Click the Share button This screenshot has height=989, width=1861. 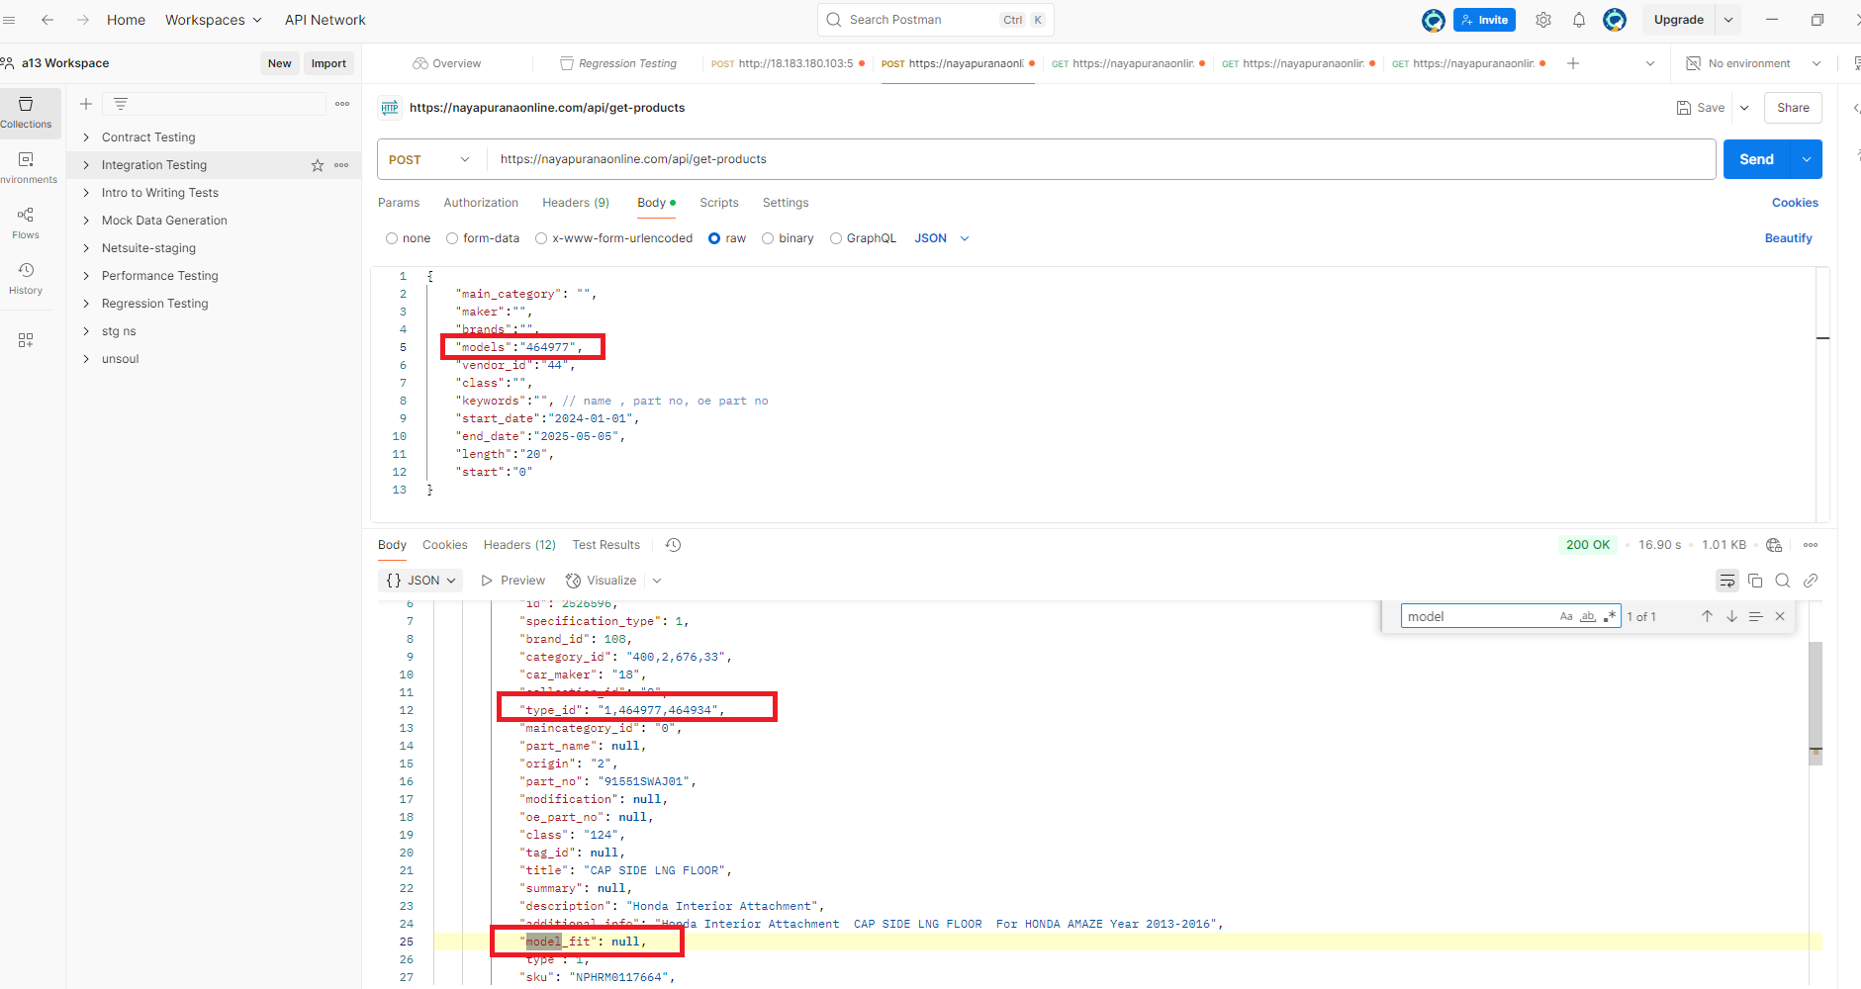(1793, 108)
